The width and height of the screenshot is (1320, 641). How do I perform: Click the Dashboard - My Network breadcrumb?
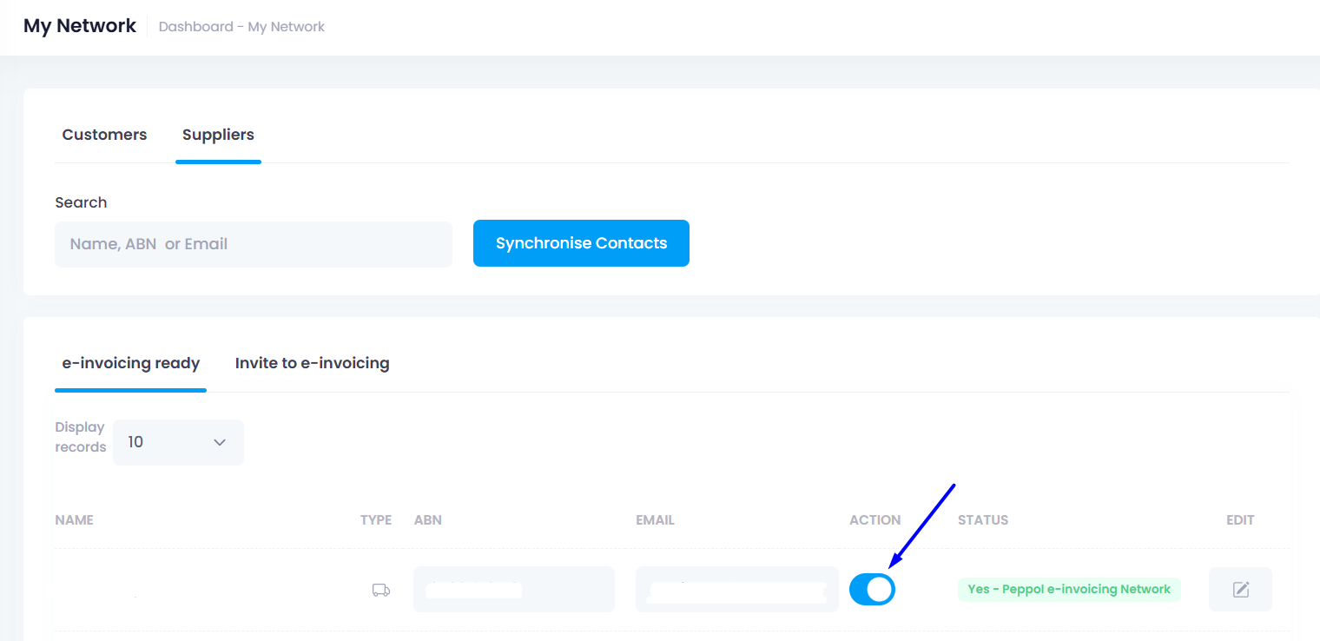(x=241, y=27)
